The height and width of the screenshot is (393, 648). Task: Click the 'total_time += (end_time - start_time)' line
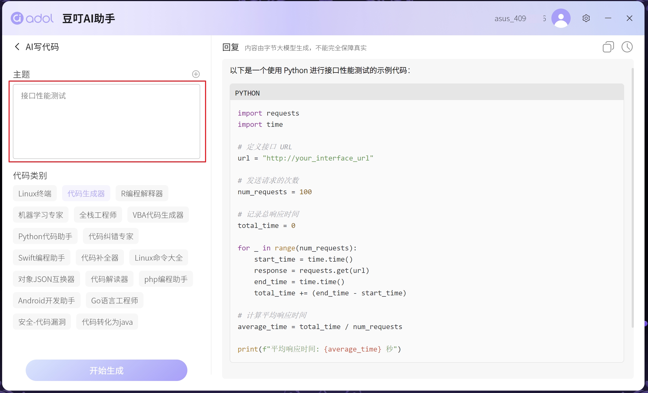(330, 293)
